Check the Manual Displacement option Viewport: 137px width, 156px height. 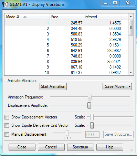point(7,134)
